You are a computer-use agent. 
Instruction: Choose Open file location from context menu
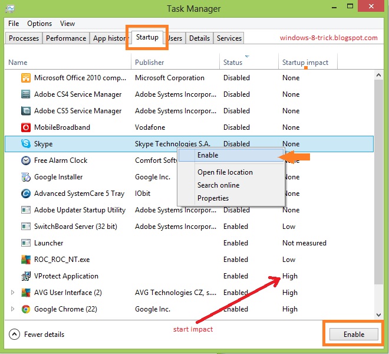click(x=231, y=172)
